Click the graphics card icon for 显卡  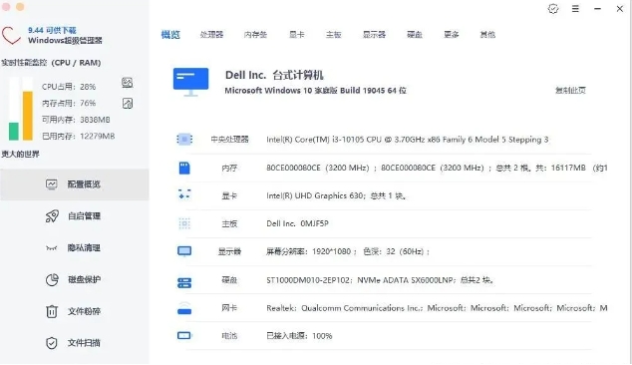184,194
